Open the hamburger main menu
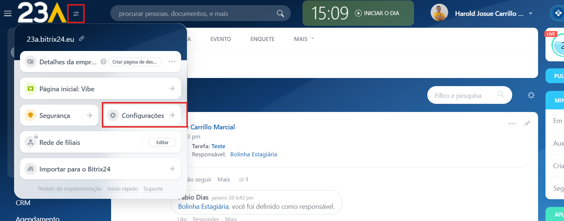Image resolution: width=564 pixels, height=221 pixels. point(7,14)
